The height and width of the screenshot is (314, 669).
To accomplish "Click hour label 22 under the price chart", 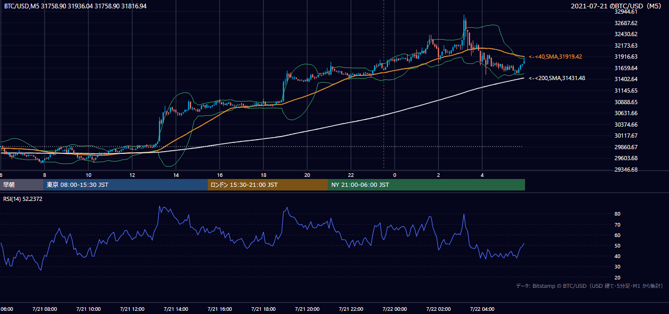I will pyautogui.click(x=351, y=175).
